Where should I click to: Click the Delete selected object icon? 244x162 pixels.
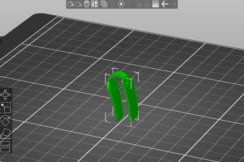tap(79, 4)
